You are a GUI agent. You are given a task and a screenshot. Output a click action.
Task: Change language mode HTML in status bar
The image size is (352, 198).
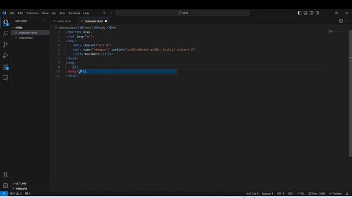pyautogui.click(x=301, y=193)
